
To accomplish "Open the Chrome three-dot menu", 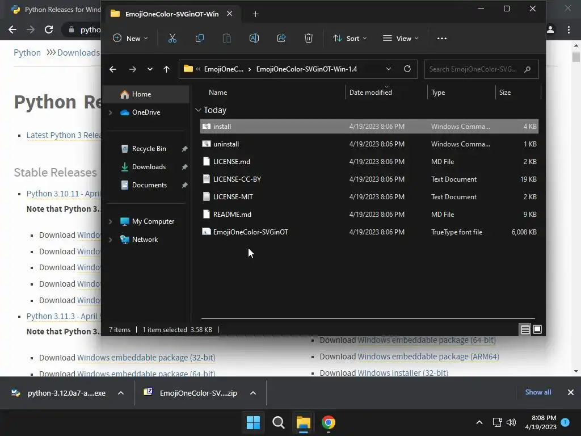I will click(569, 30).
